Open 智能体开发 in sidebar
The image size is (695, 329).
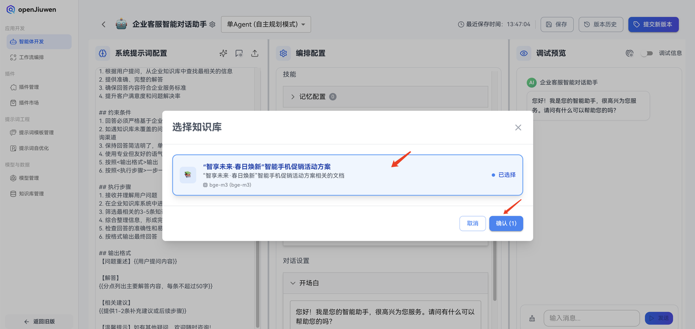point(39,42)
